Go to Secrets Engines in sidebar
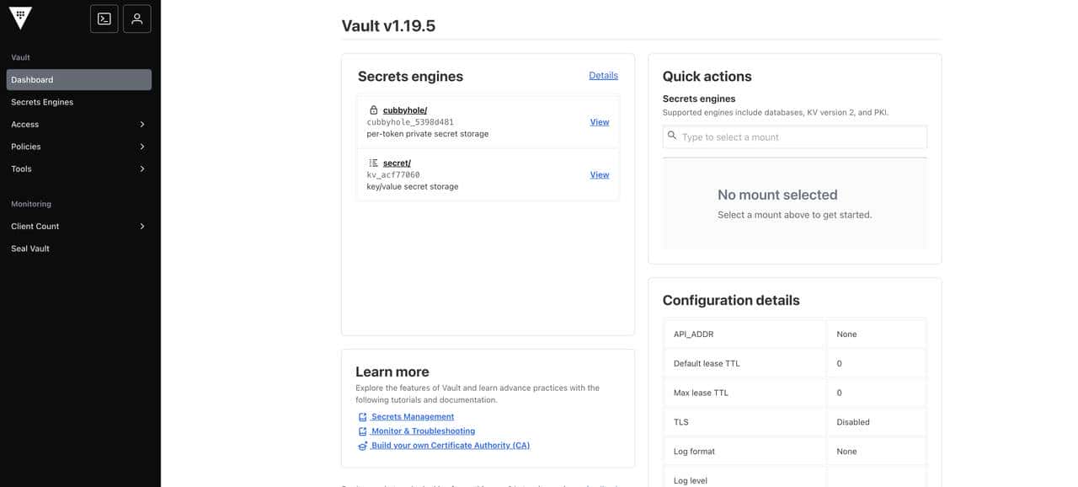Screen dimensions: 1078x487 coord(42,102)
